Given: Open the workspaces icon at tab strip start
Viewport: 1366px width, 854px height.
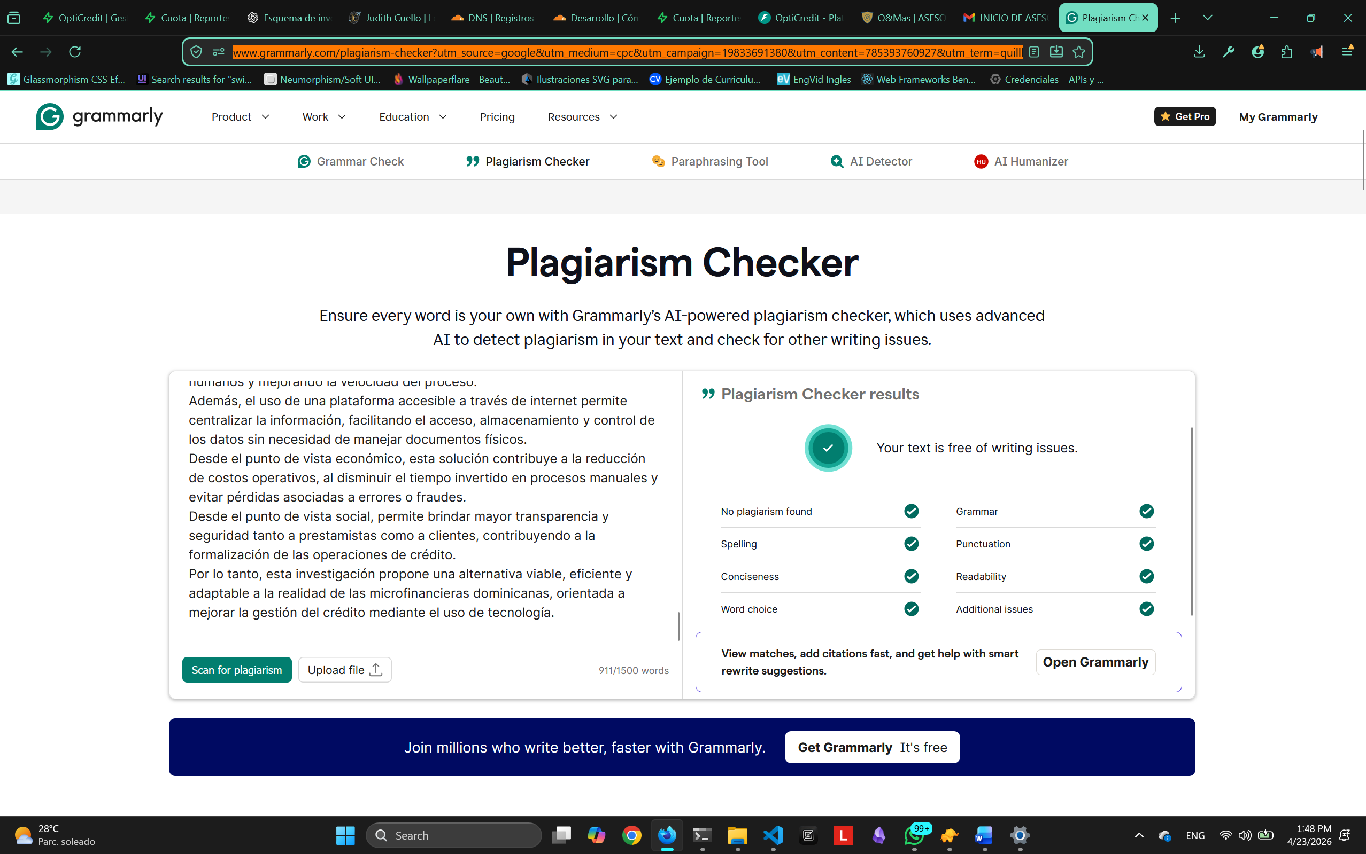Looking at the screenshot, I should tap(14, 18).
